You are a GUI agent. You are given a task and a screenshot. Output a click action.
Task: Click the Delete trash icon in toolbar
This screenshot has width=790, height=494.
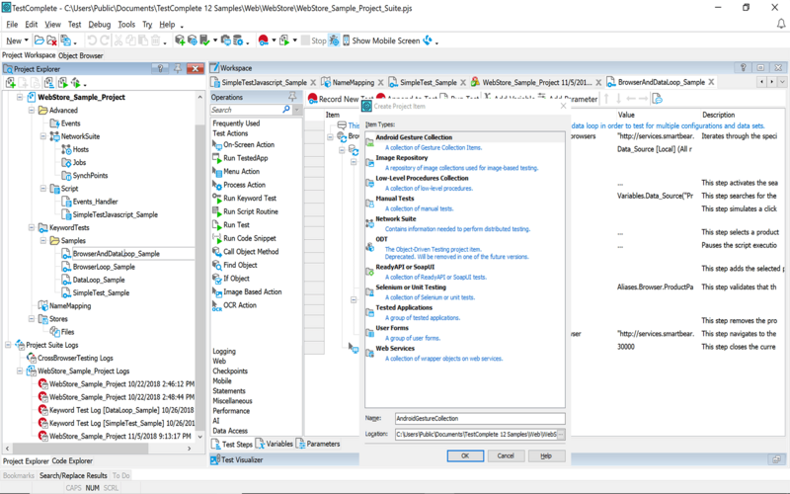[x=156, y=41]
